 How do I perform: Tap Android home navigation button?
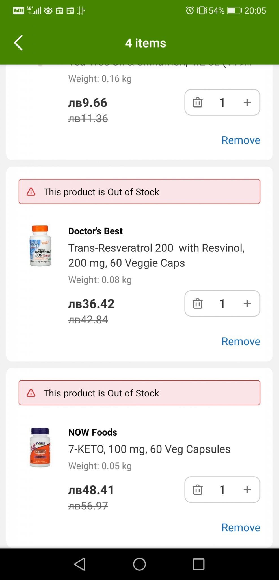(x=139, y=564)
